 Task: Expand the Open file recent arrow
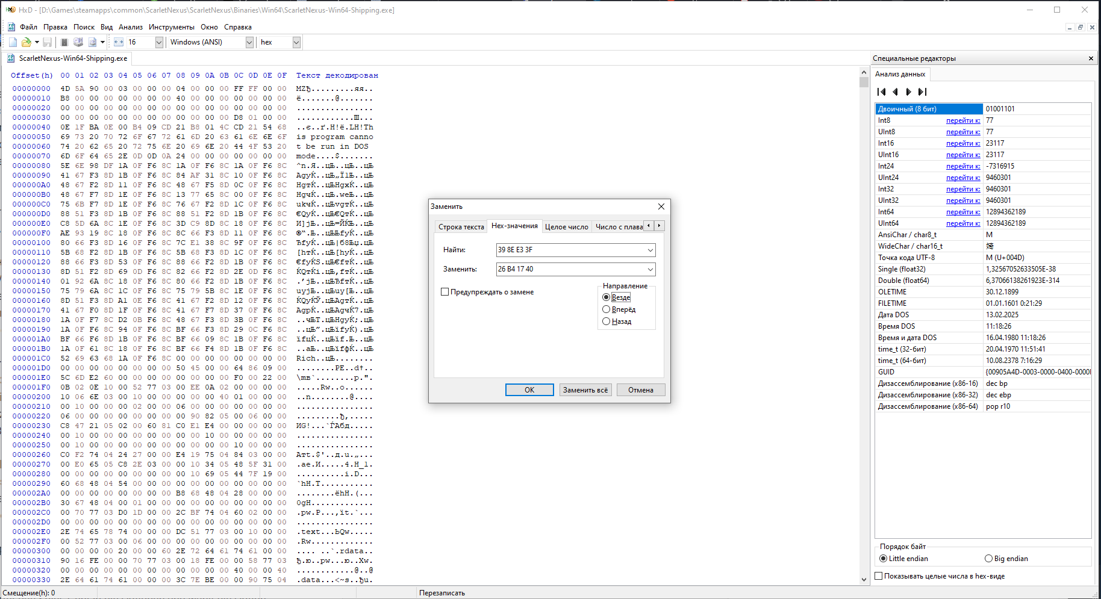[37, 42]
